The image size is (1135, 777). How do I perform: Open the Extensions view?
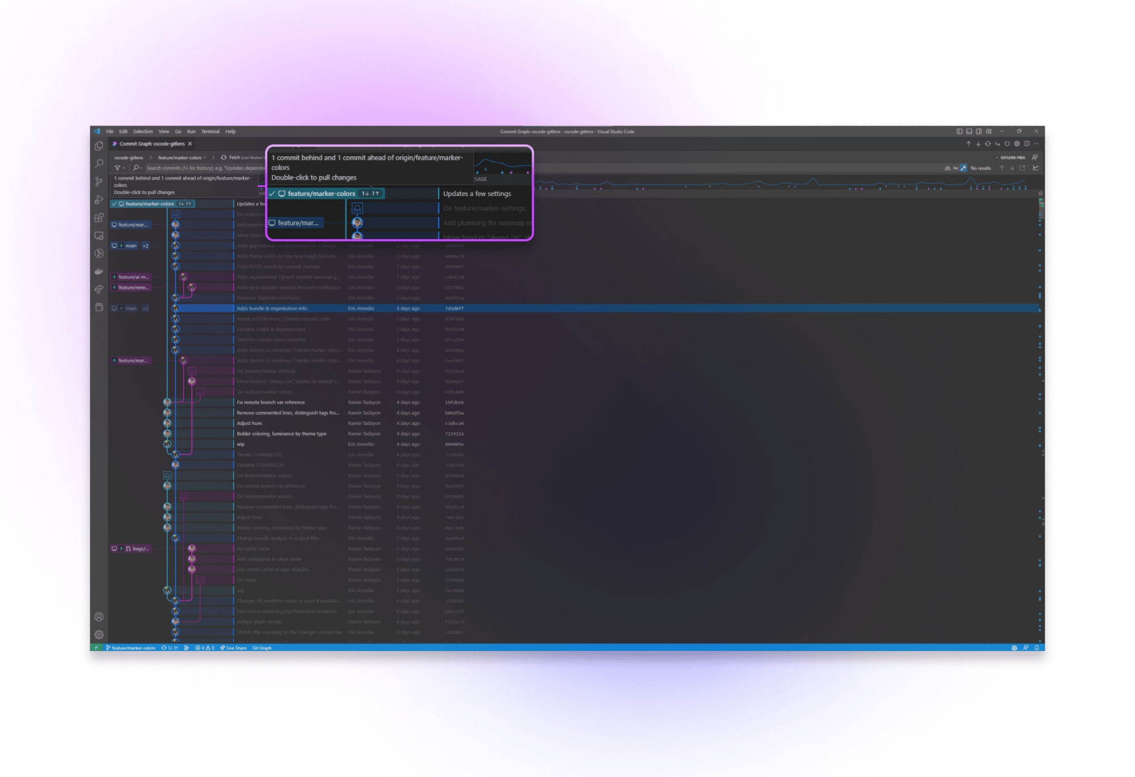point(99,218)
